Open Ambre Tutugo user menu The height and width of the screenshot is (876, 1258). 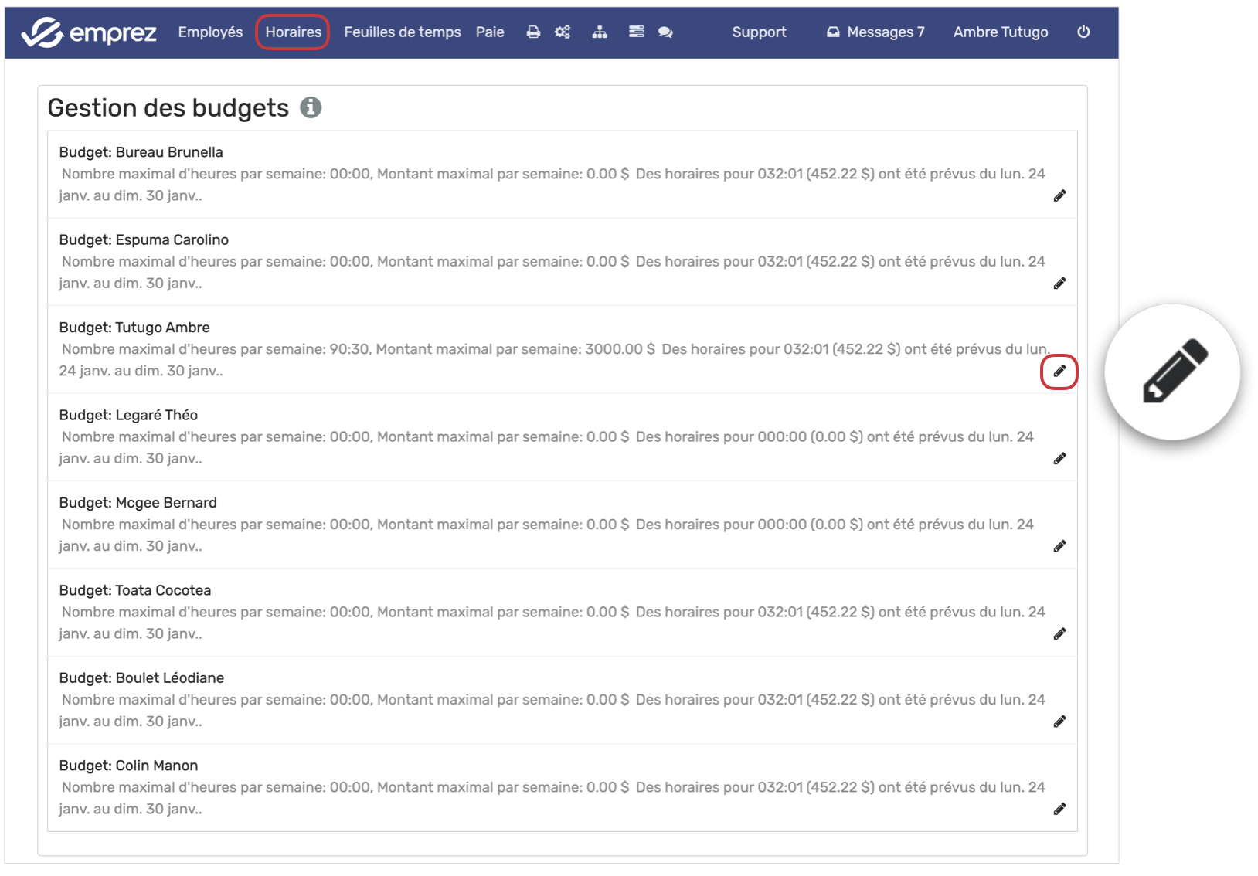coord(1001,32)
